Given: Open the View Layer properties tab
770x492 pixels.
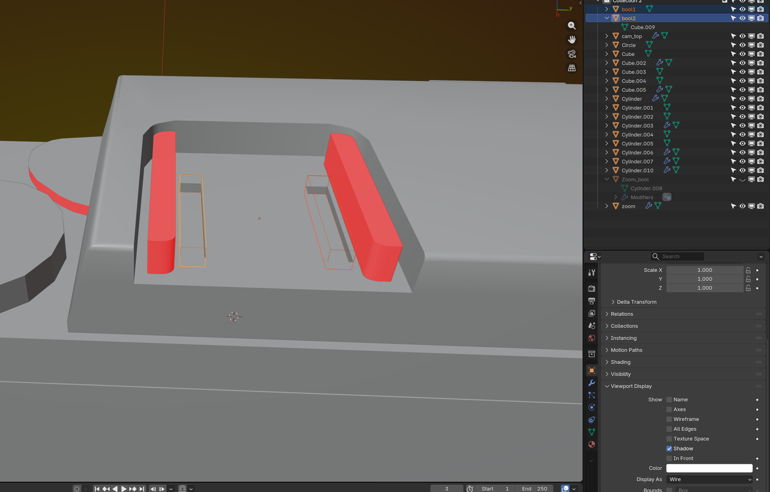Looking at the screenshot, I should [591, 314].
